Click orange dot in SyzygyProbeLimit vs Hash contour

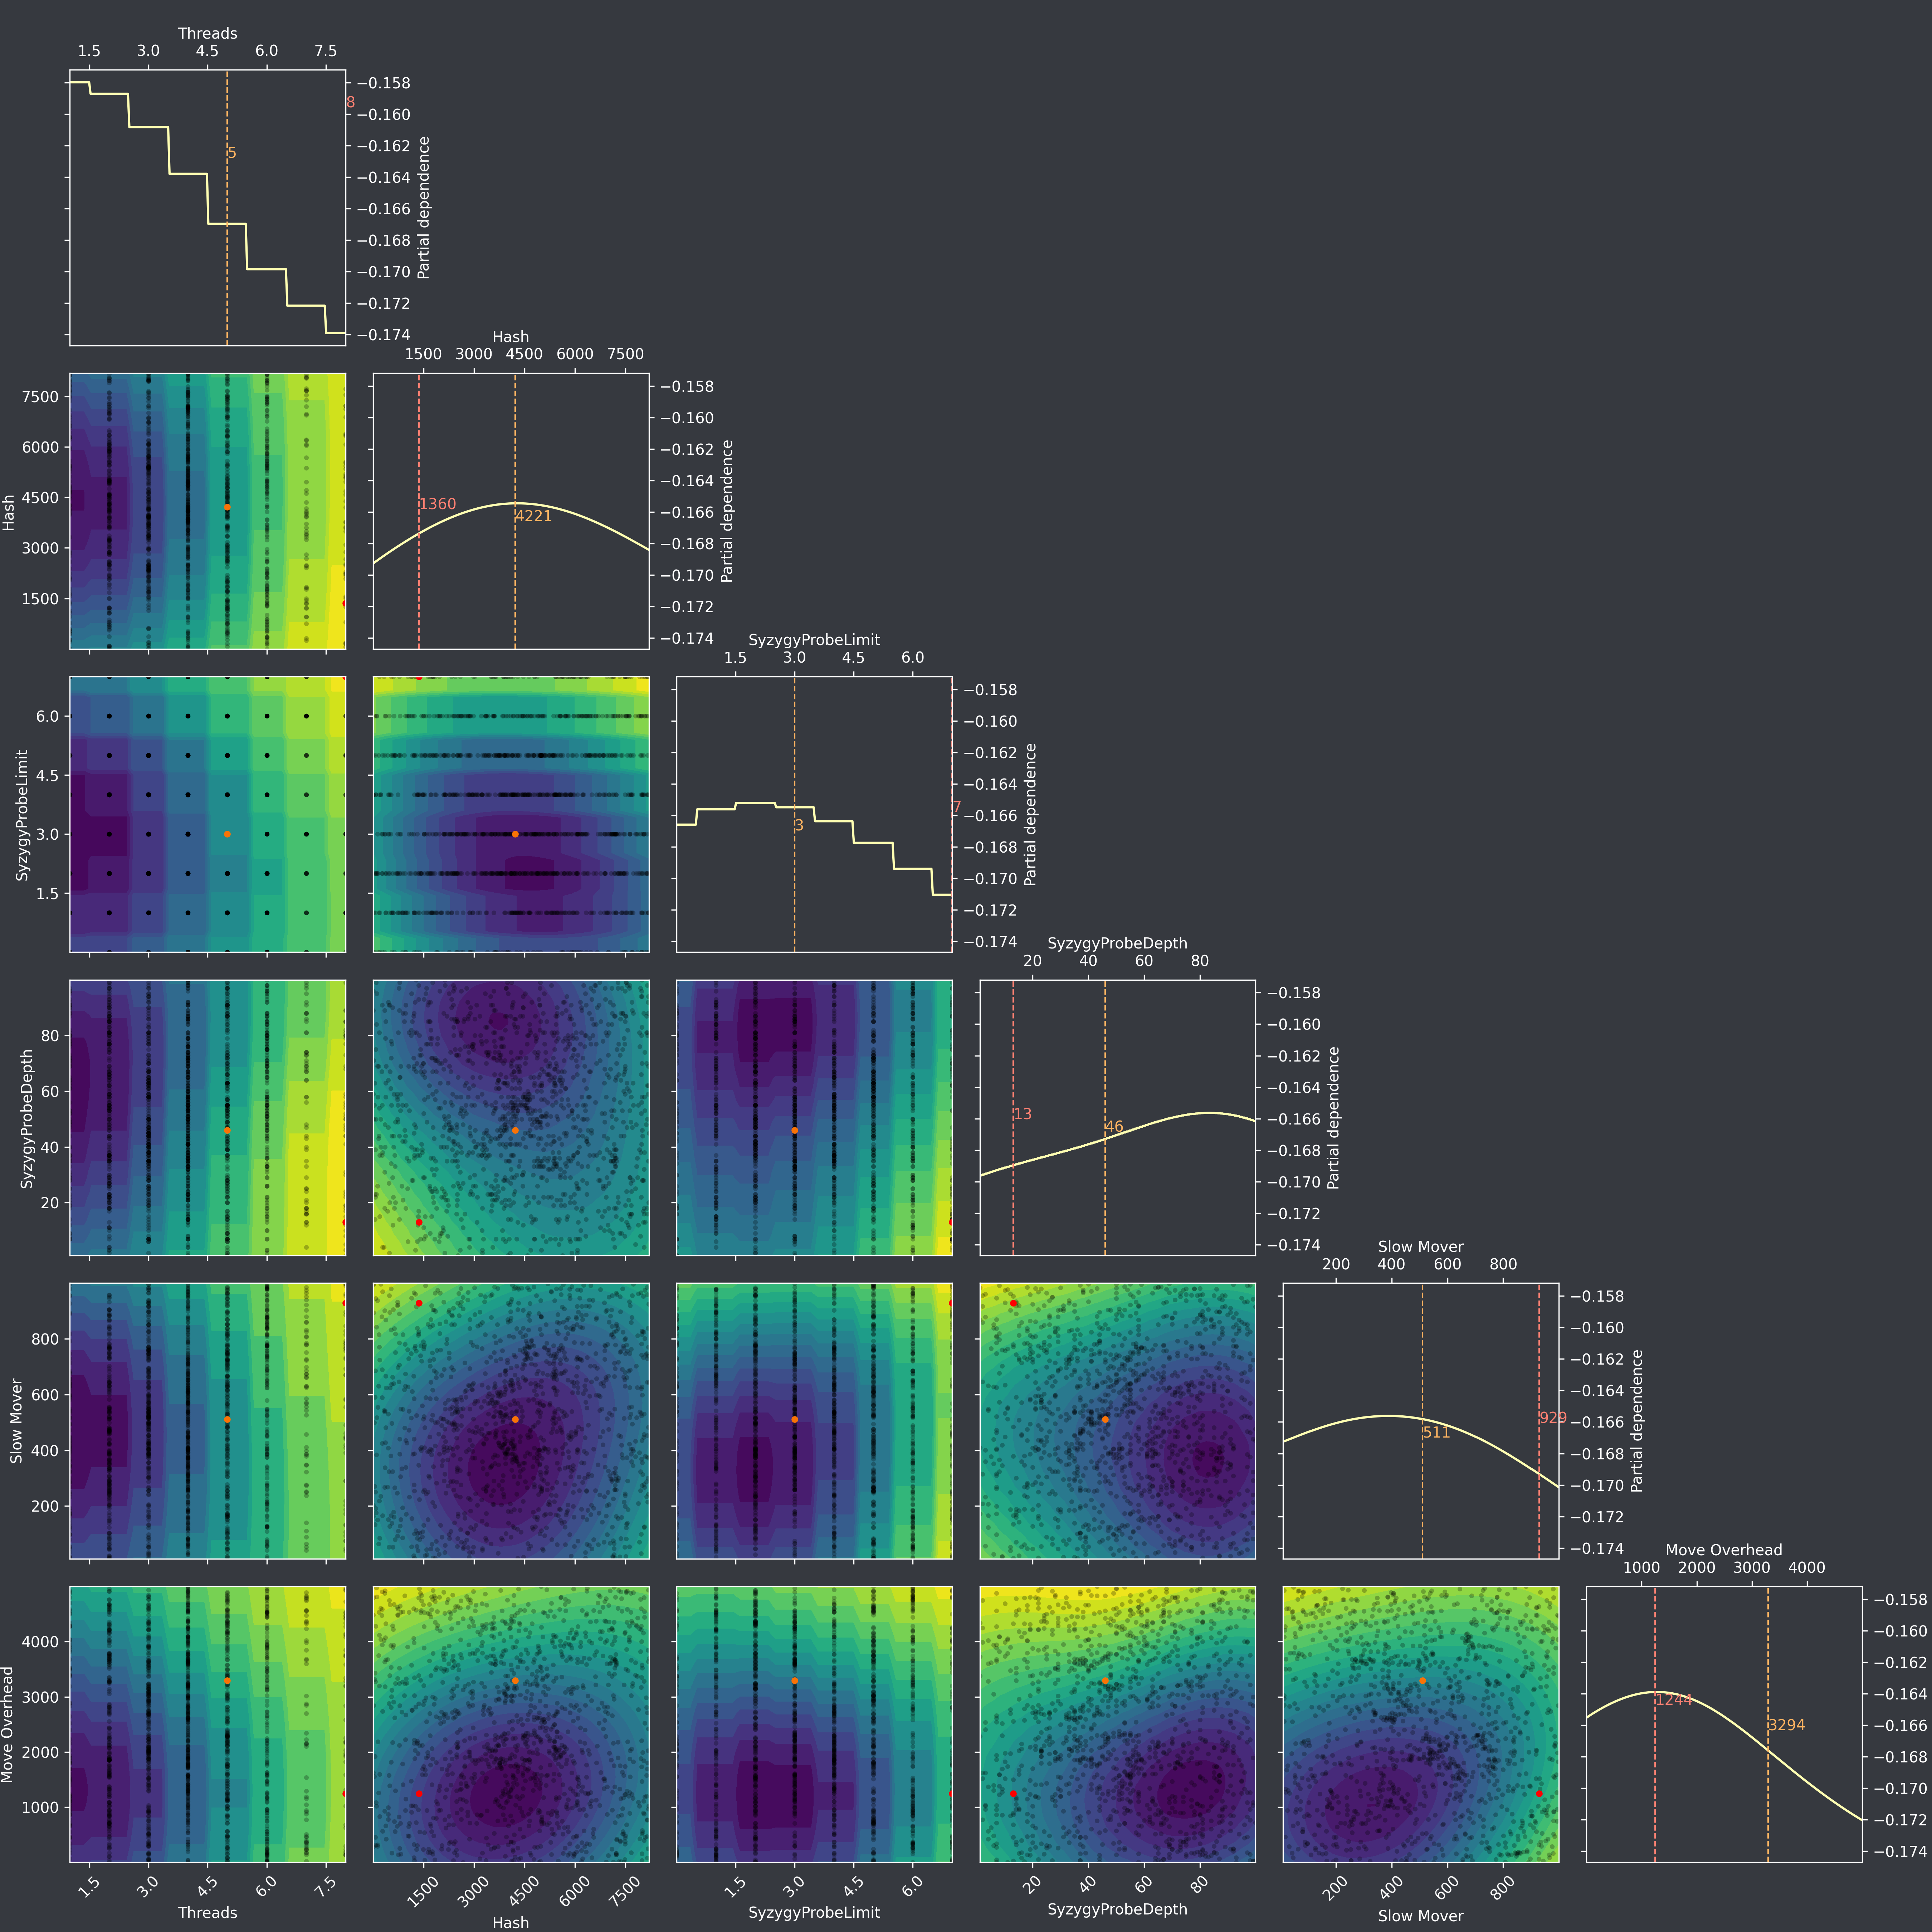515,834
